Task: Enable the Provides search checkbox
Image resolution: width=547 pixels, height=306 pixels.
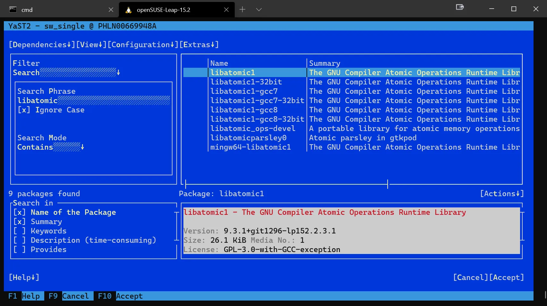Action: tap(19, 250)
